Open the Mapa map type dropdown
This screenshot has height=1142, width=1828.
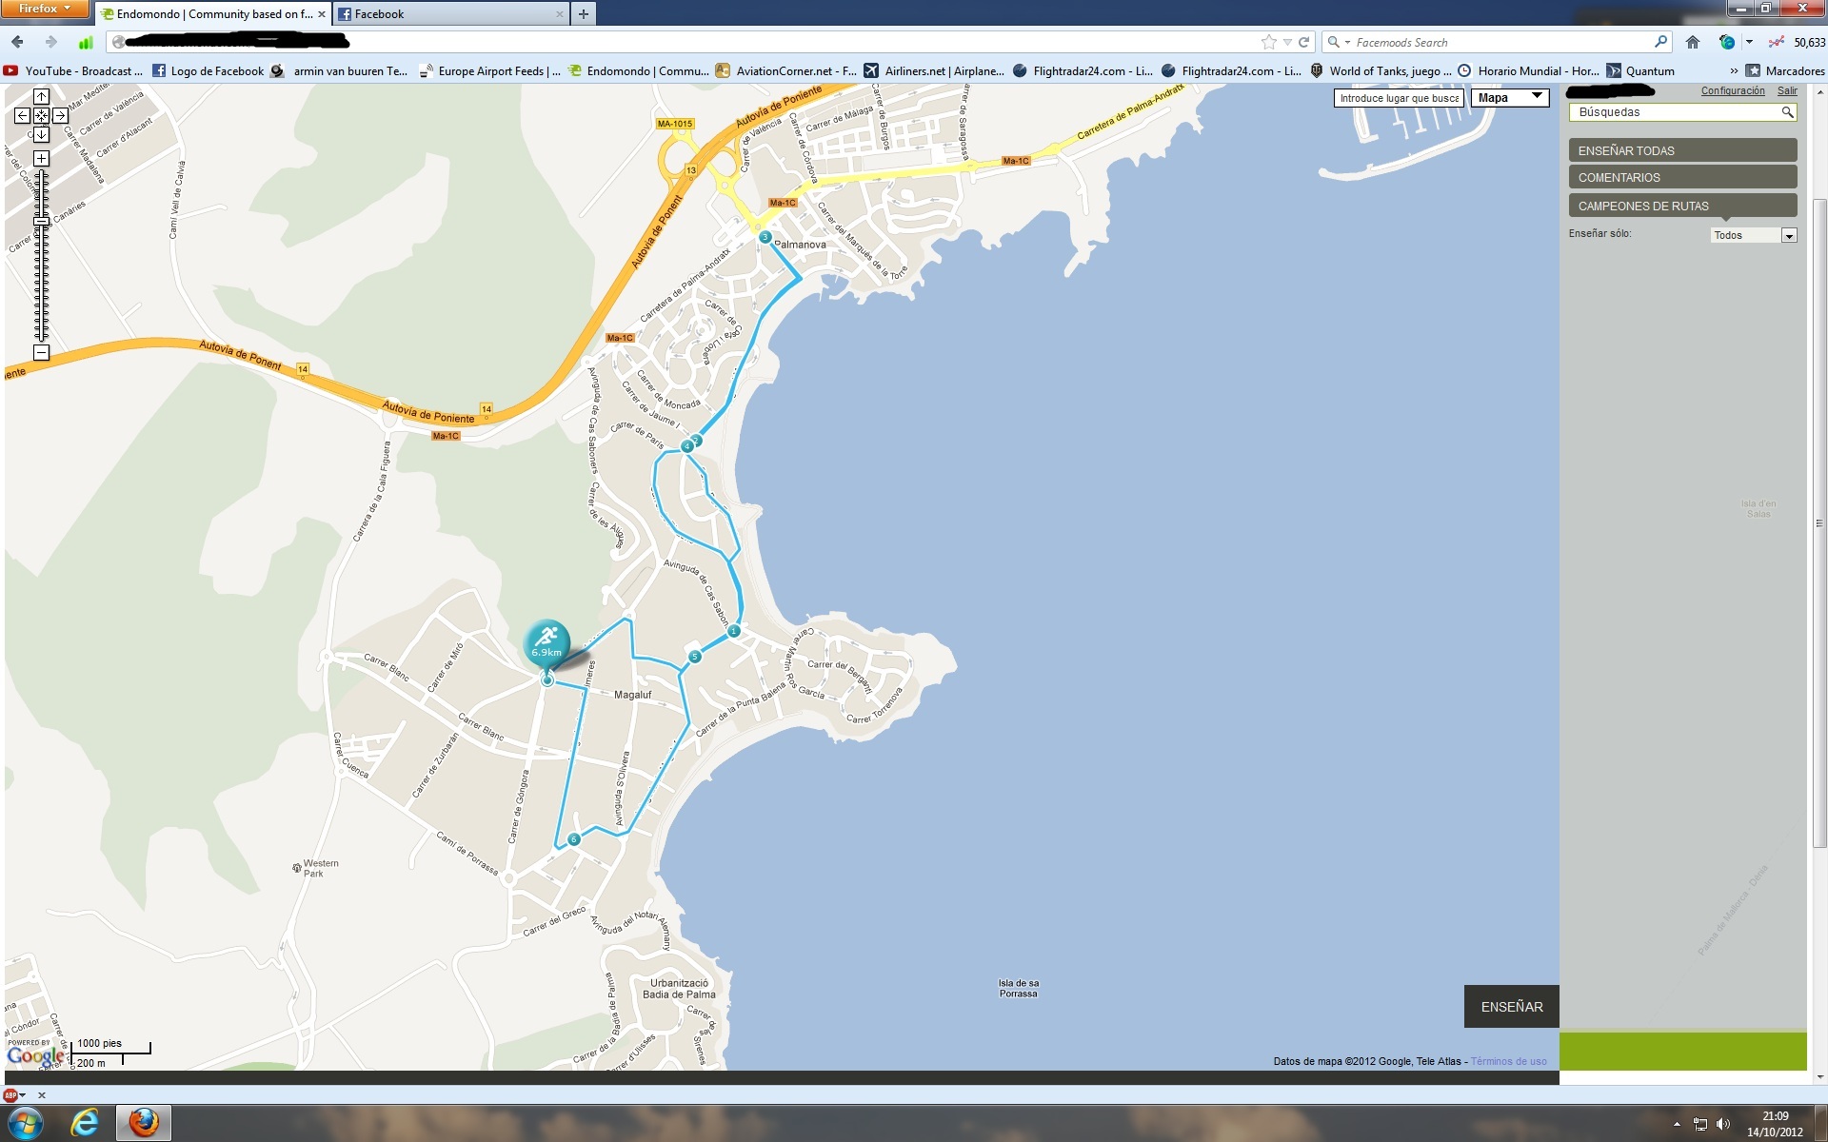(1509, 97)
